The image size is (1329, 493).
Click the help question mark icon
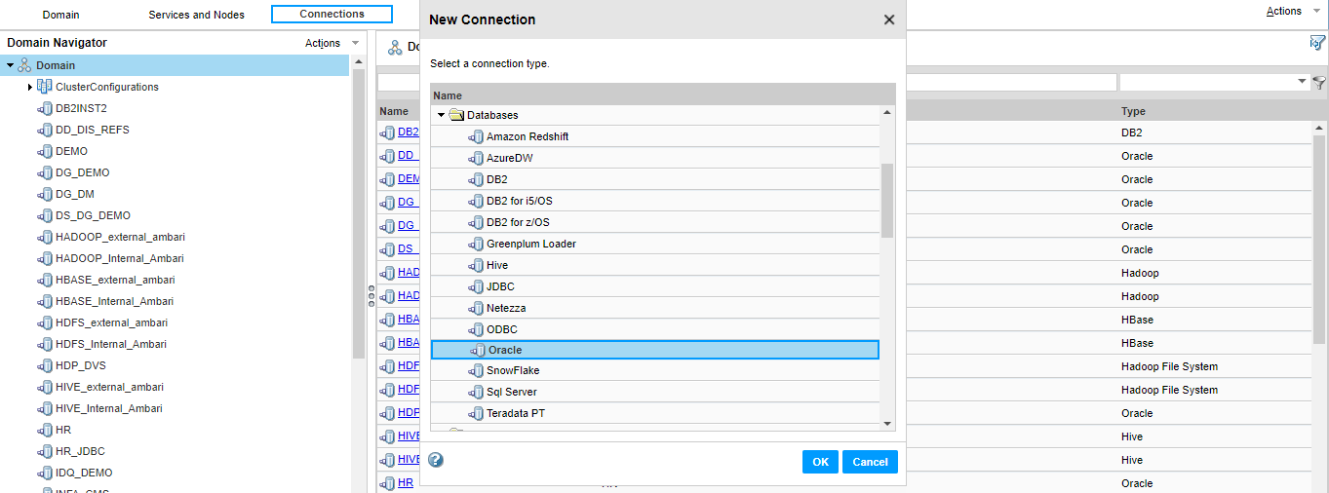pos(436,460)
